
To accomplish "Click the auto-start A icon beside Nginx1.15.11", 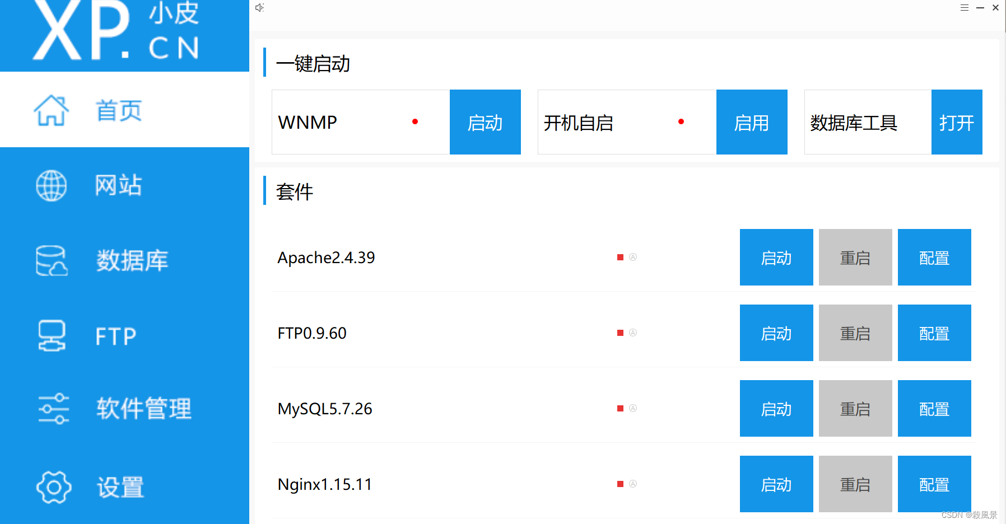I will (633, 484).
